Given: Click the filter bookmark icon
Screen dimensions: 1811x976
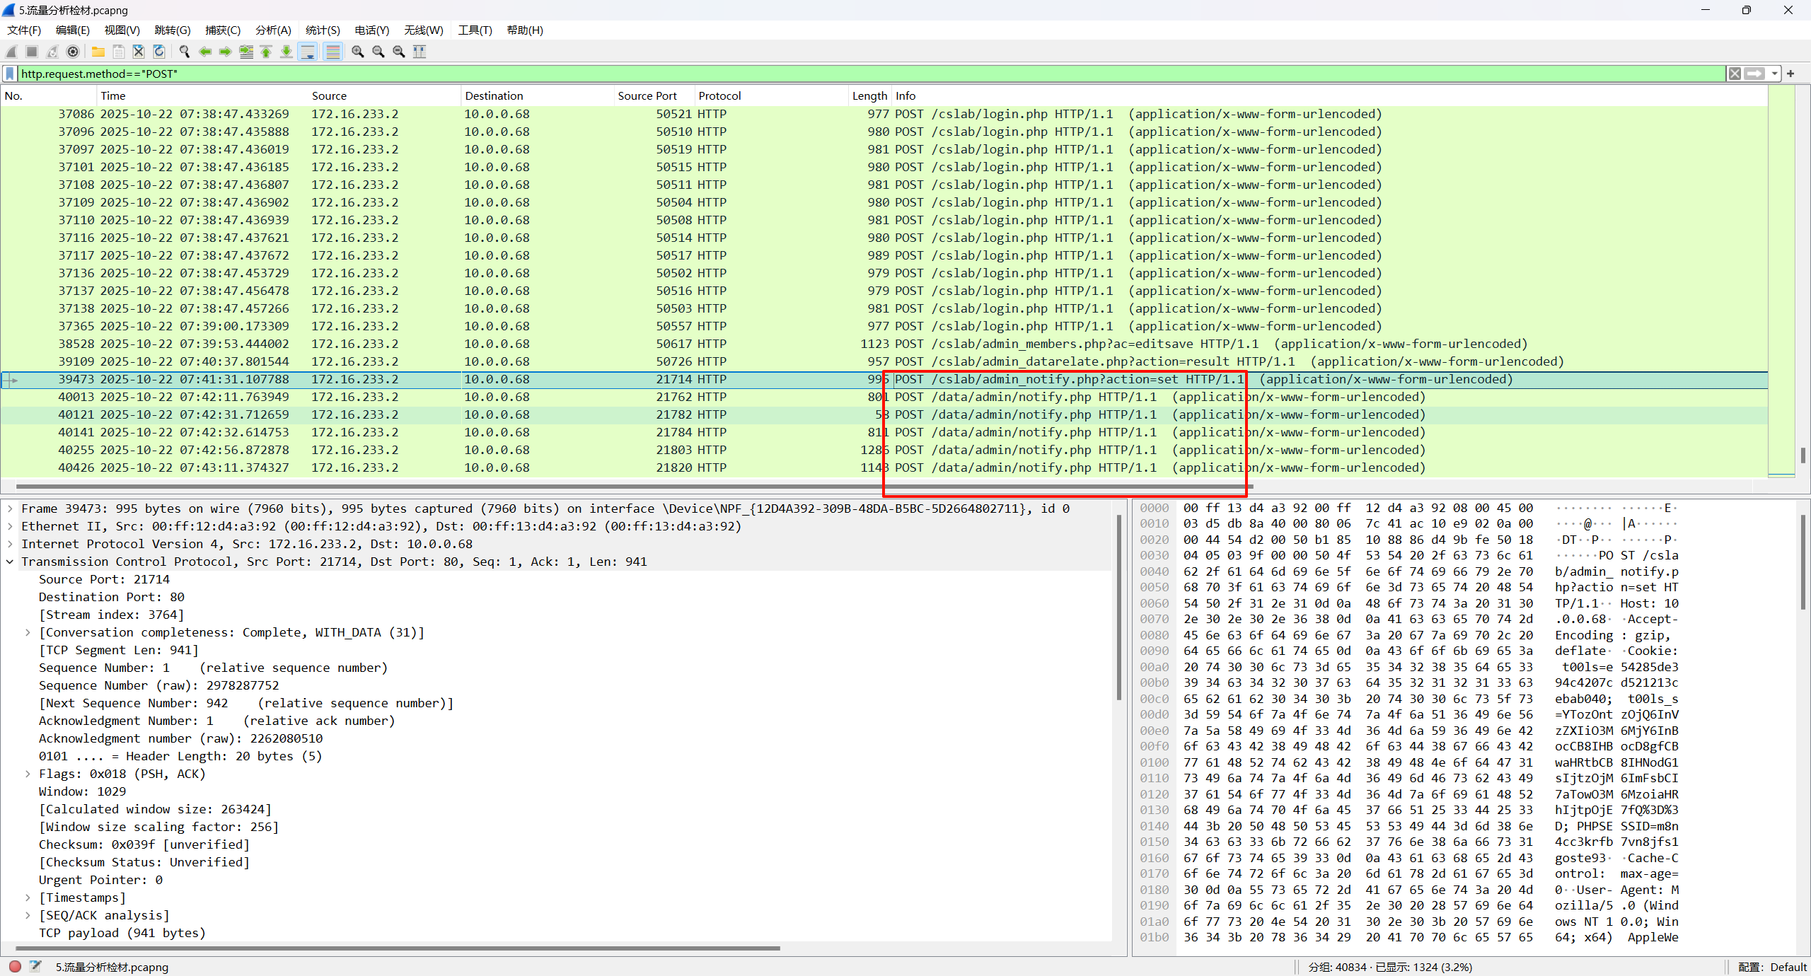Looking at the screenshot, I should [x=10, y=74].
